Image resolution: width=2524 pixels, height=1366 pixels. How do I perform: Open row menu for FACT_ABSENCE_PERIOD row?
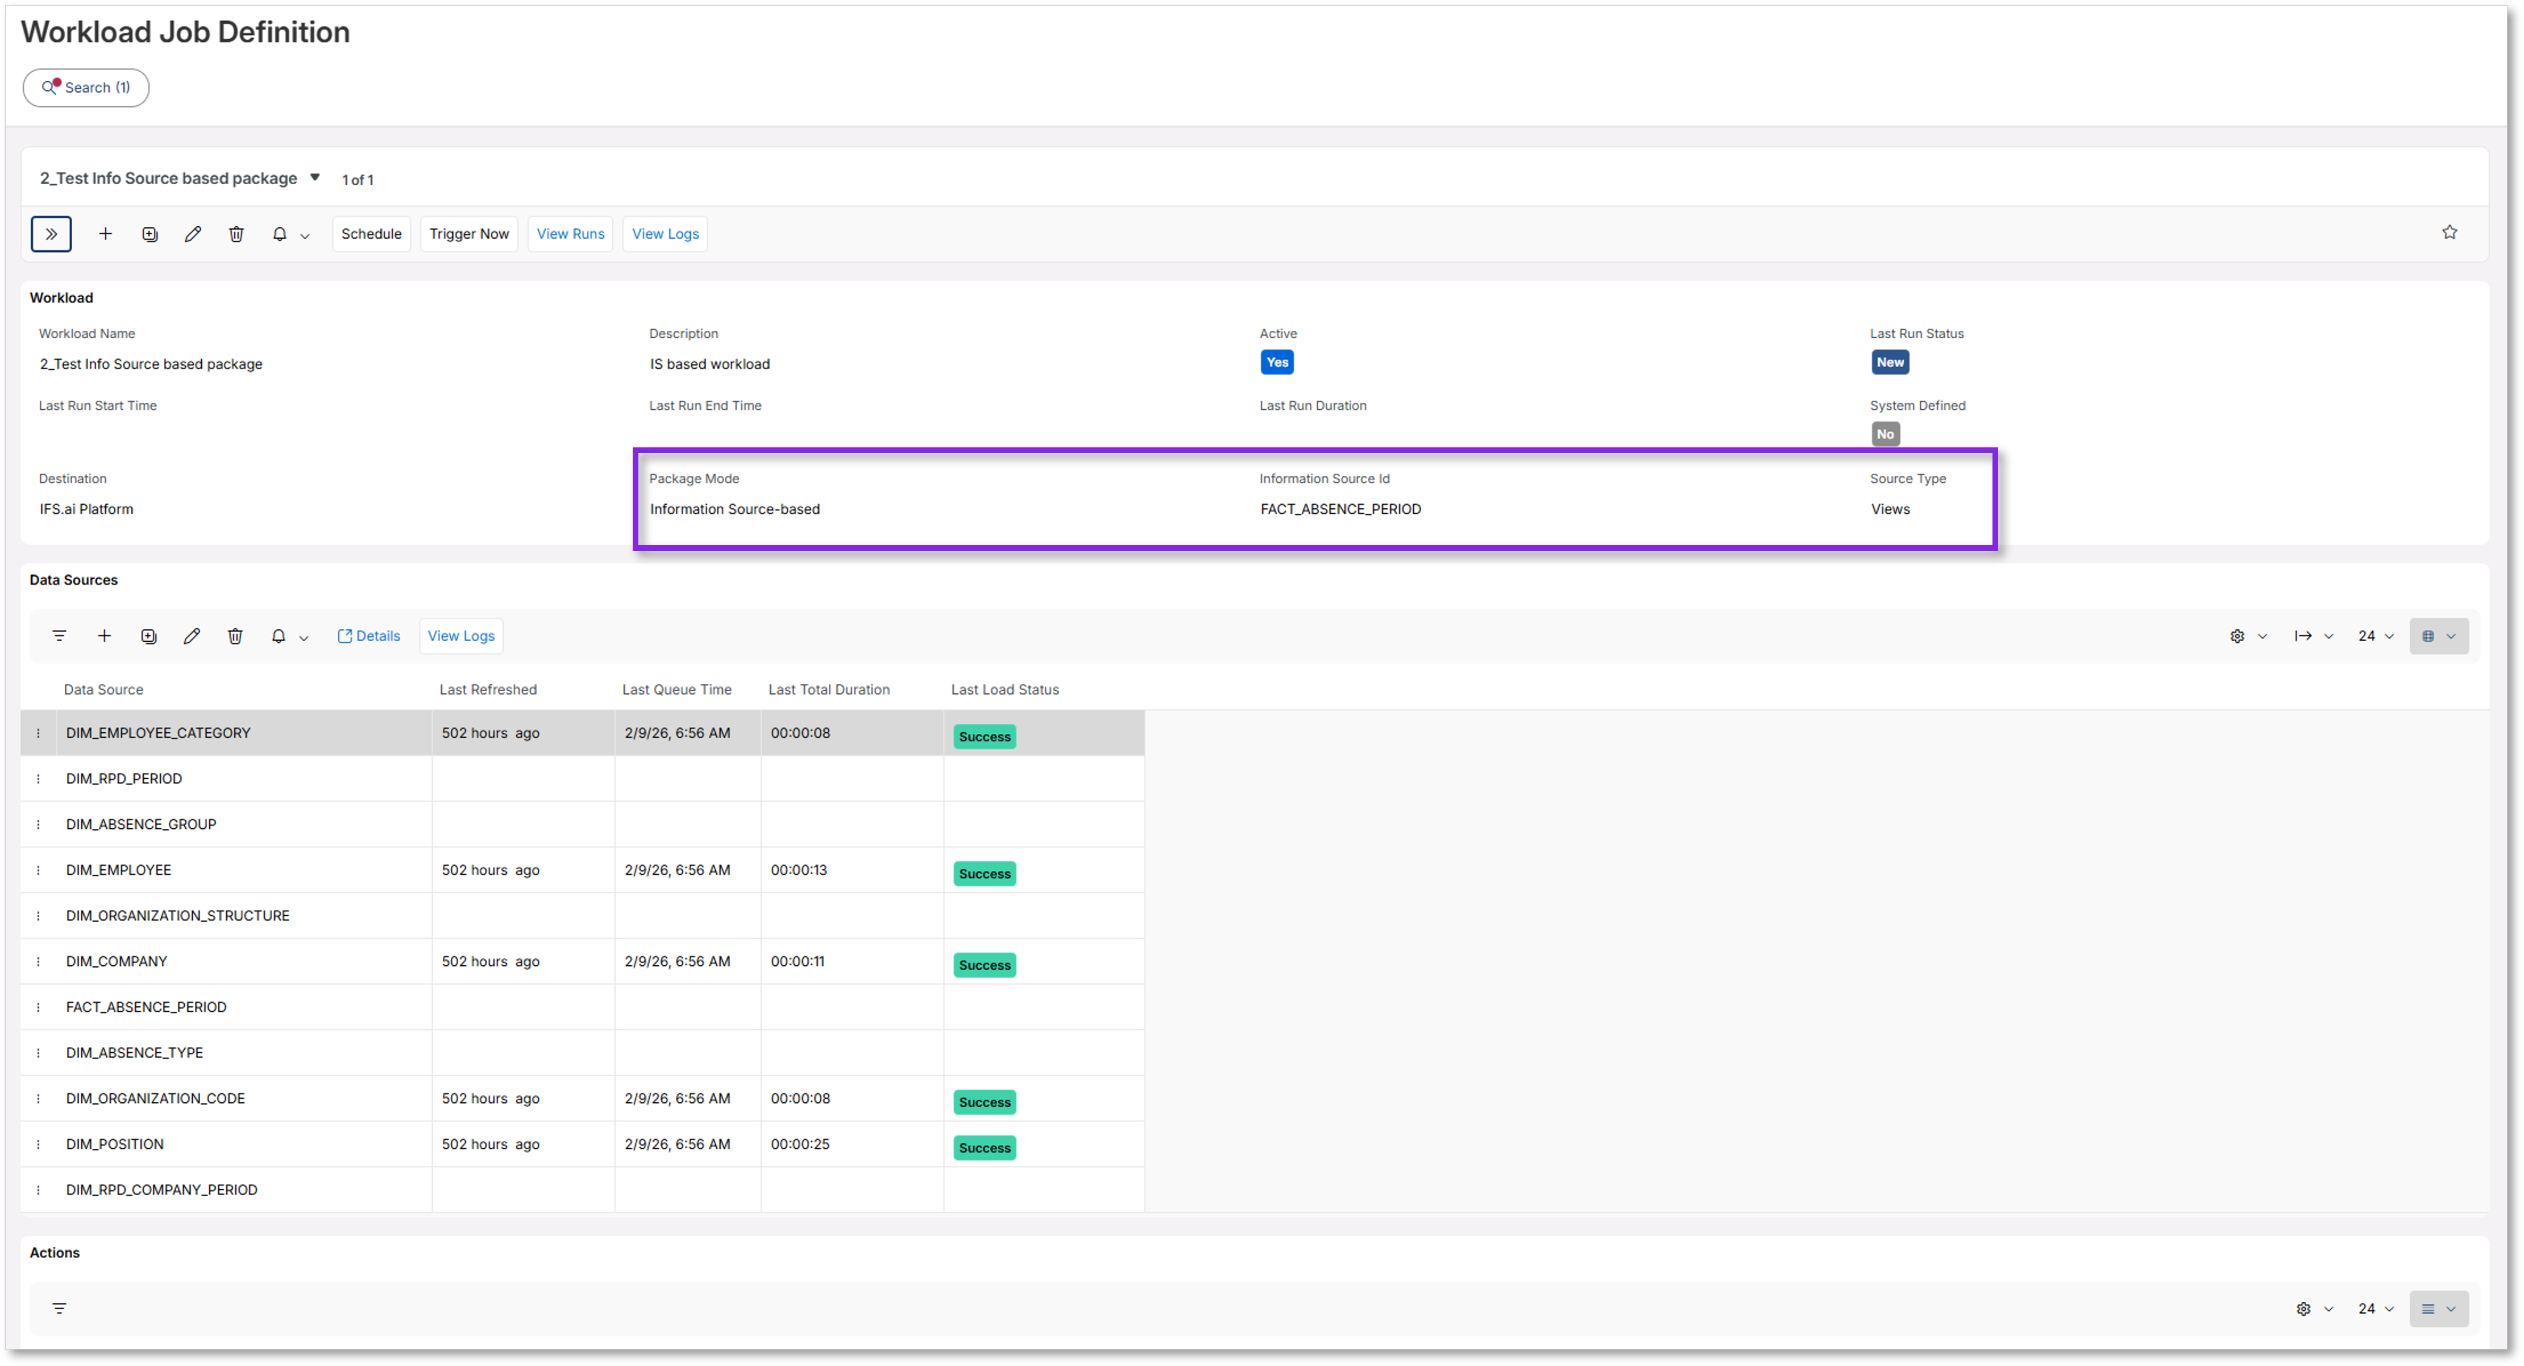38,1007
